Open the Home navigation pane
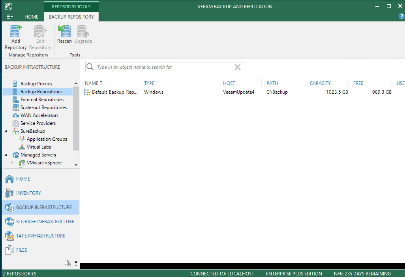The image size is (405, 277). (23, 179)
